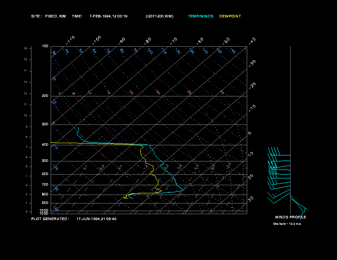Image resolution: width=337 pixels, height=260 pixels.
Task: Click the WINDS PROFILE caption
Action: [x=291, y=217]
